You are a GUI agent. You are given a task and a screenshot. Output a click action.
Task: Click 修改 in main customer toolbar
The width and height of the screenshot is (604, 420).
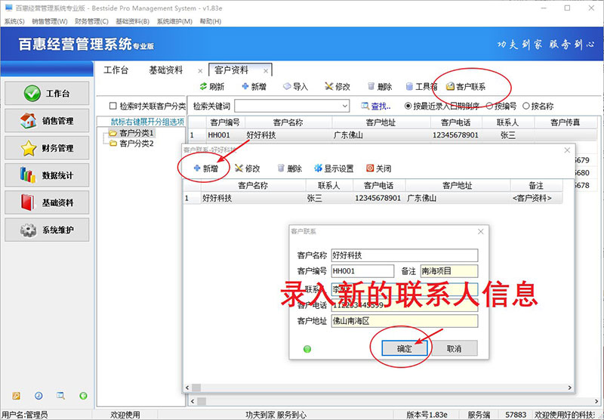pyautogui.click(x=337, y=87)
